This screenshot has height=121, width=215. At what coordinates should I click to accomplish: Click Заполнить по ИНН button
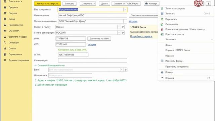point(99,39)
